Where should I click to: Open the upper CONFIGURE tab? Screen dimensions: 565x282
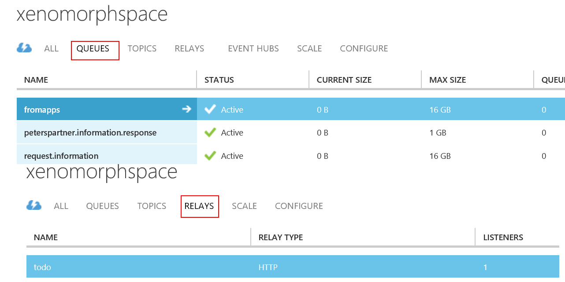click(x=364, y=48)
